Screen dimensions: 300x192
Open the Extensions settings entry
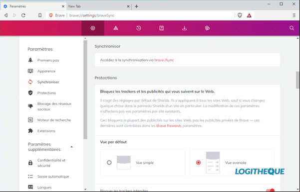tap(46, 131)
